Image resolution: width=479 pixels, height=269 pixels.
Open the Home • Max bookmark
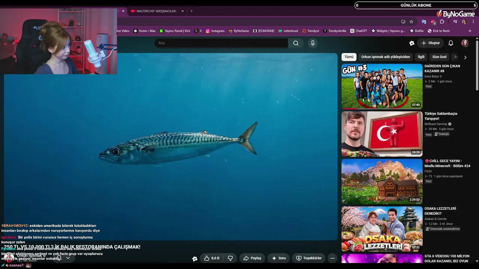click(x=144, y=31)
